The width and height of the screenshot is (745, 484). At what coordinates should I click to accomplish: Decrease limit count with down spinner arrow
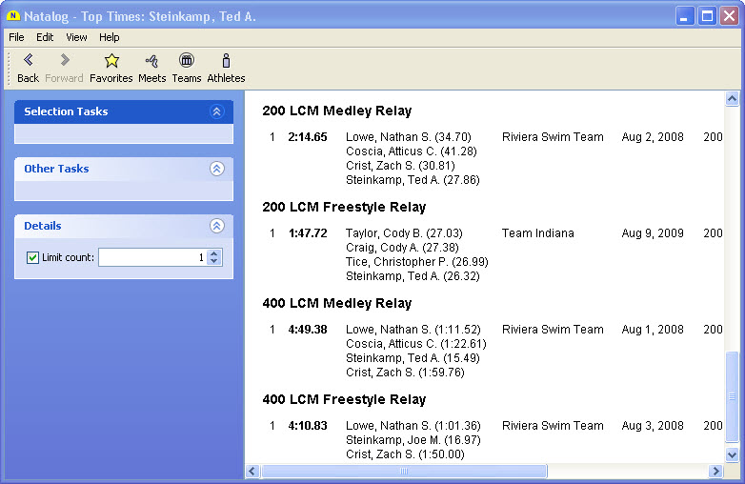click(x=214, y=261)
